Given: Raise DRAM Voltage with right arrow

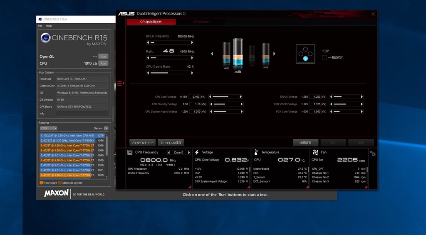Looking at the screenshot, I should click(362, 97).
